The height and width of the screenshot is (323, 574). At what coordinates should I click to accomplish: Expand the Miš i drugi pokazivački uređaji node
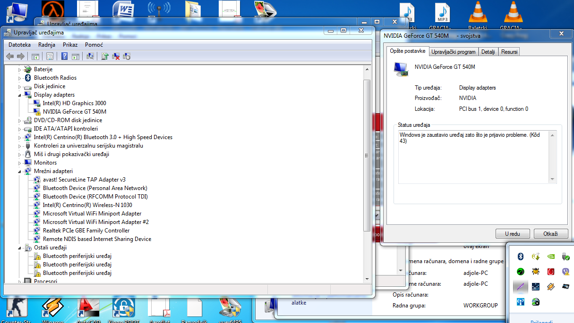(x=20, y=154)
